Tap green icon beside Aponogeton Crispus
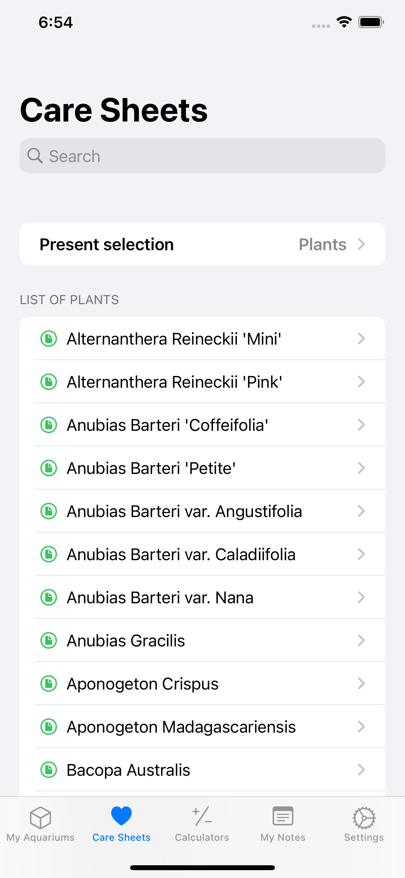This screenshot has height=878, width=405. tap(49, 683)
